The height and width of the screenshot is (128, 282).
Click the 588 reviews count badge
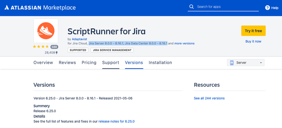pos(54,47)
